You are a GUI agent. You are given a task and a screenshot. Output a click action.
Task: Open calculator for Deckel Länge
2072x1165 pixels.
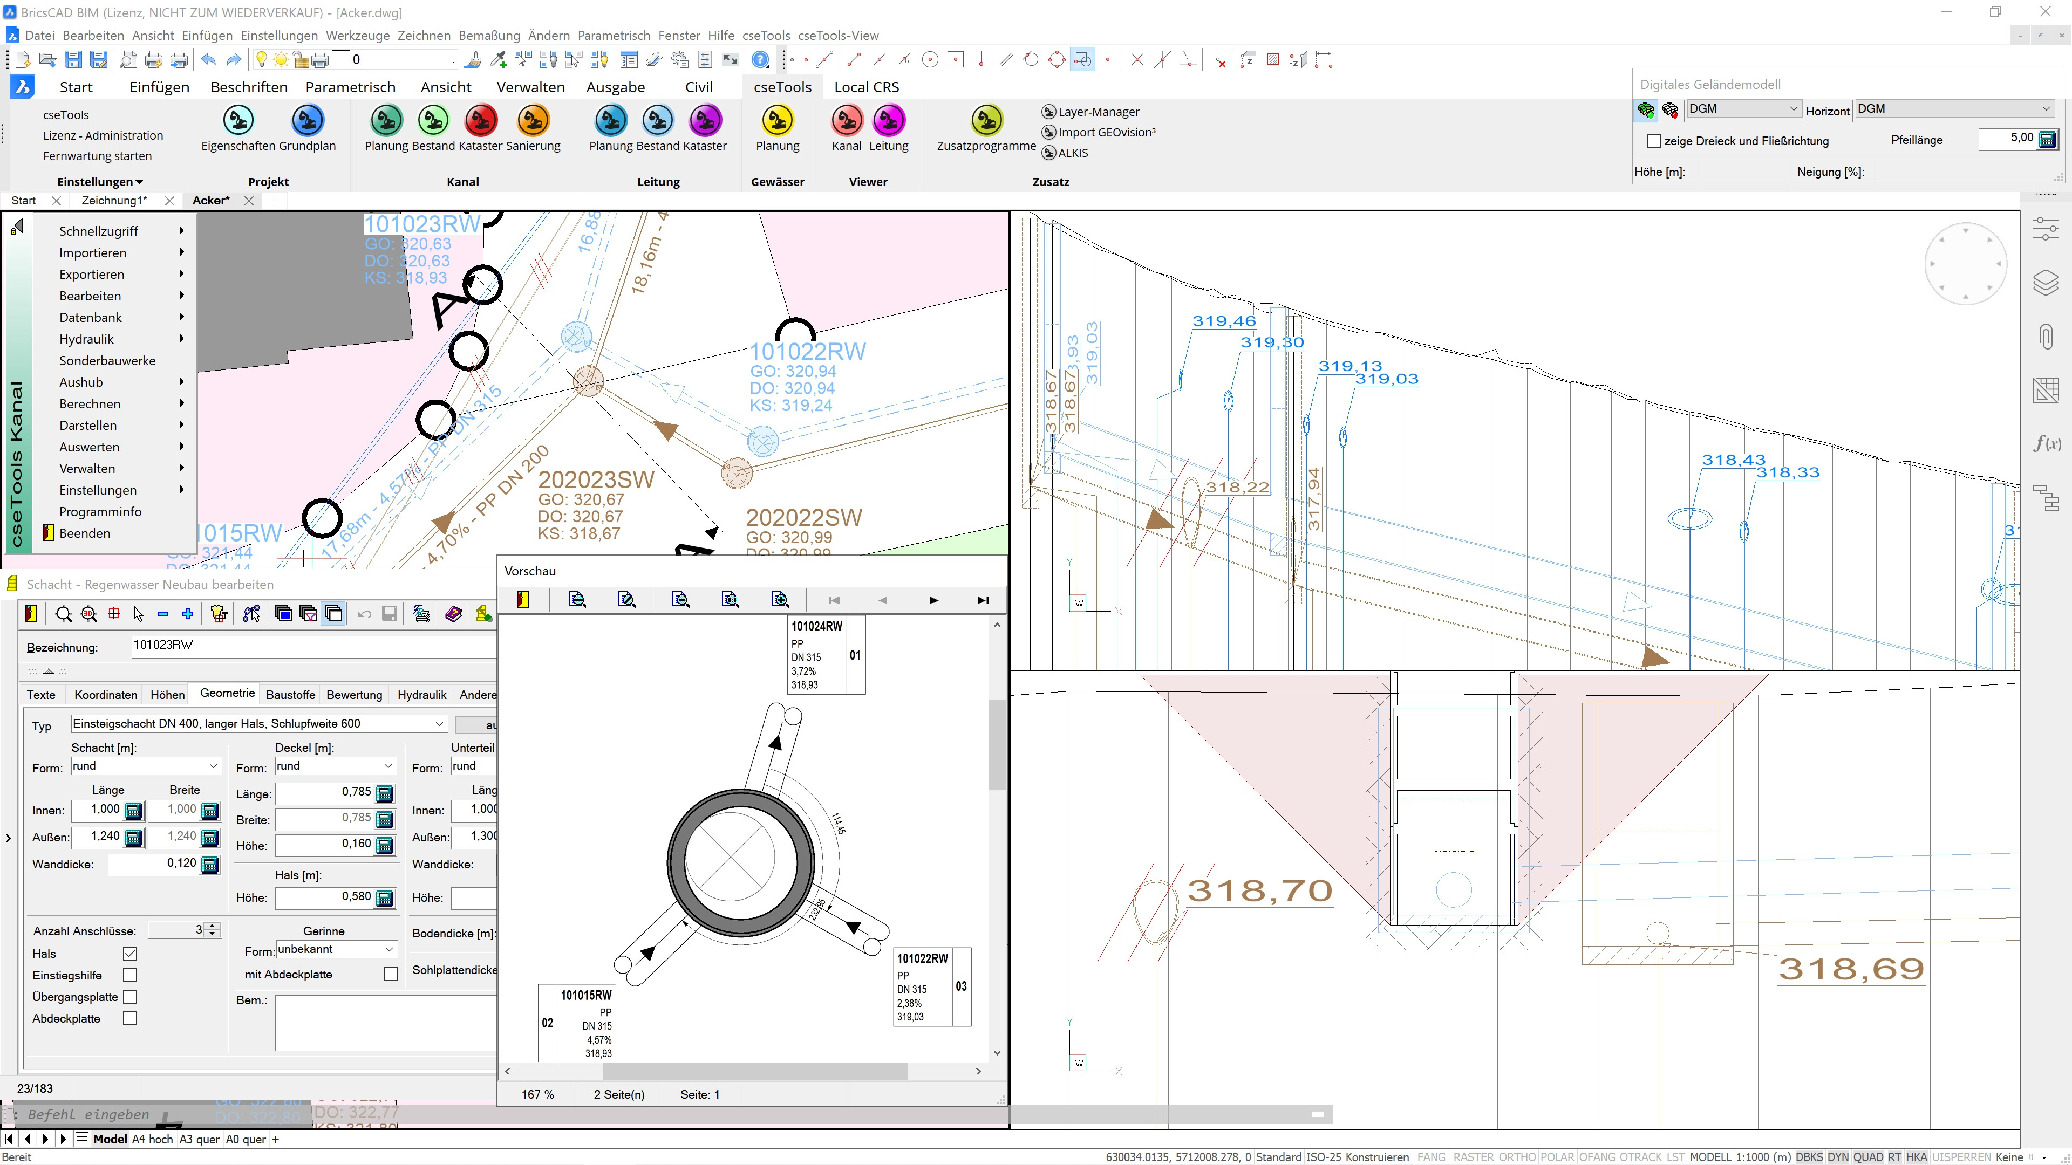pyautogui.click(x=385, y=793)
